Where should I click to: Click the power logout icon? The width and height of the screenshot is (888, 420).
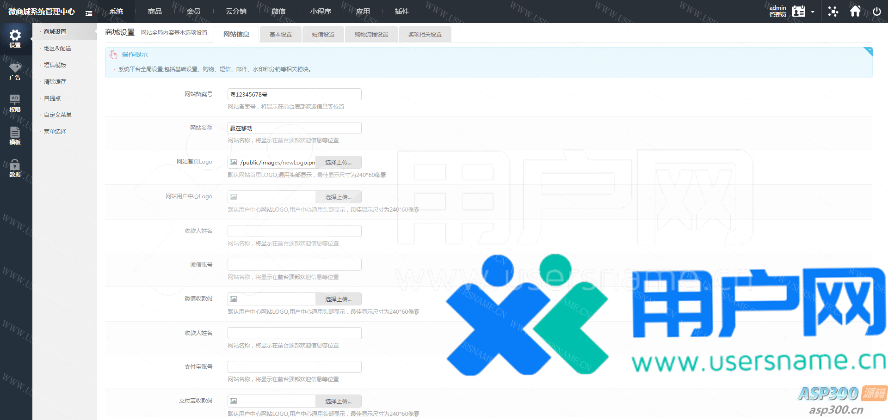pos(877,12)
